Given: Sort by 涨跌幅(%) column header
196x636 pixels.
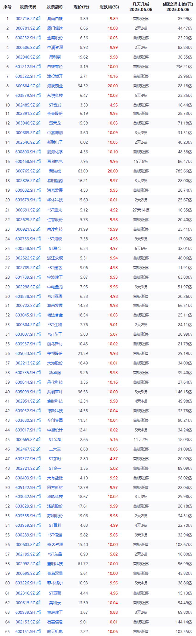Looking at the screenshot, I should tap(109, 7).
